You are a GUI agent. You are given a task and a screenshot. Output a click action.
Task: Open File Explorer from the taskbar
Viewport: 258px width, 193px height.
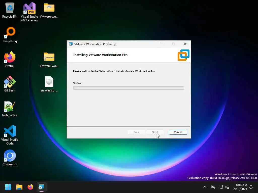click(x=19, y=187)
